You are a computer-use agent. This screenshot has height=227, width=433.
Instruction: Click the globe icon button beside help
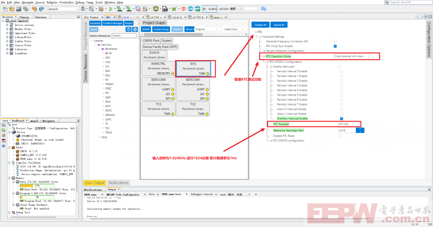point(135,29)
